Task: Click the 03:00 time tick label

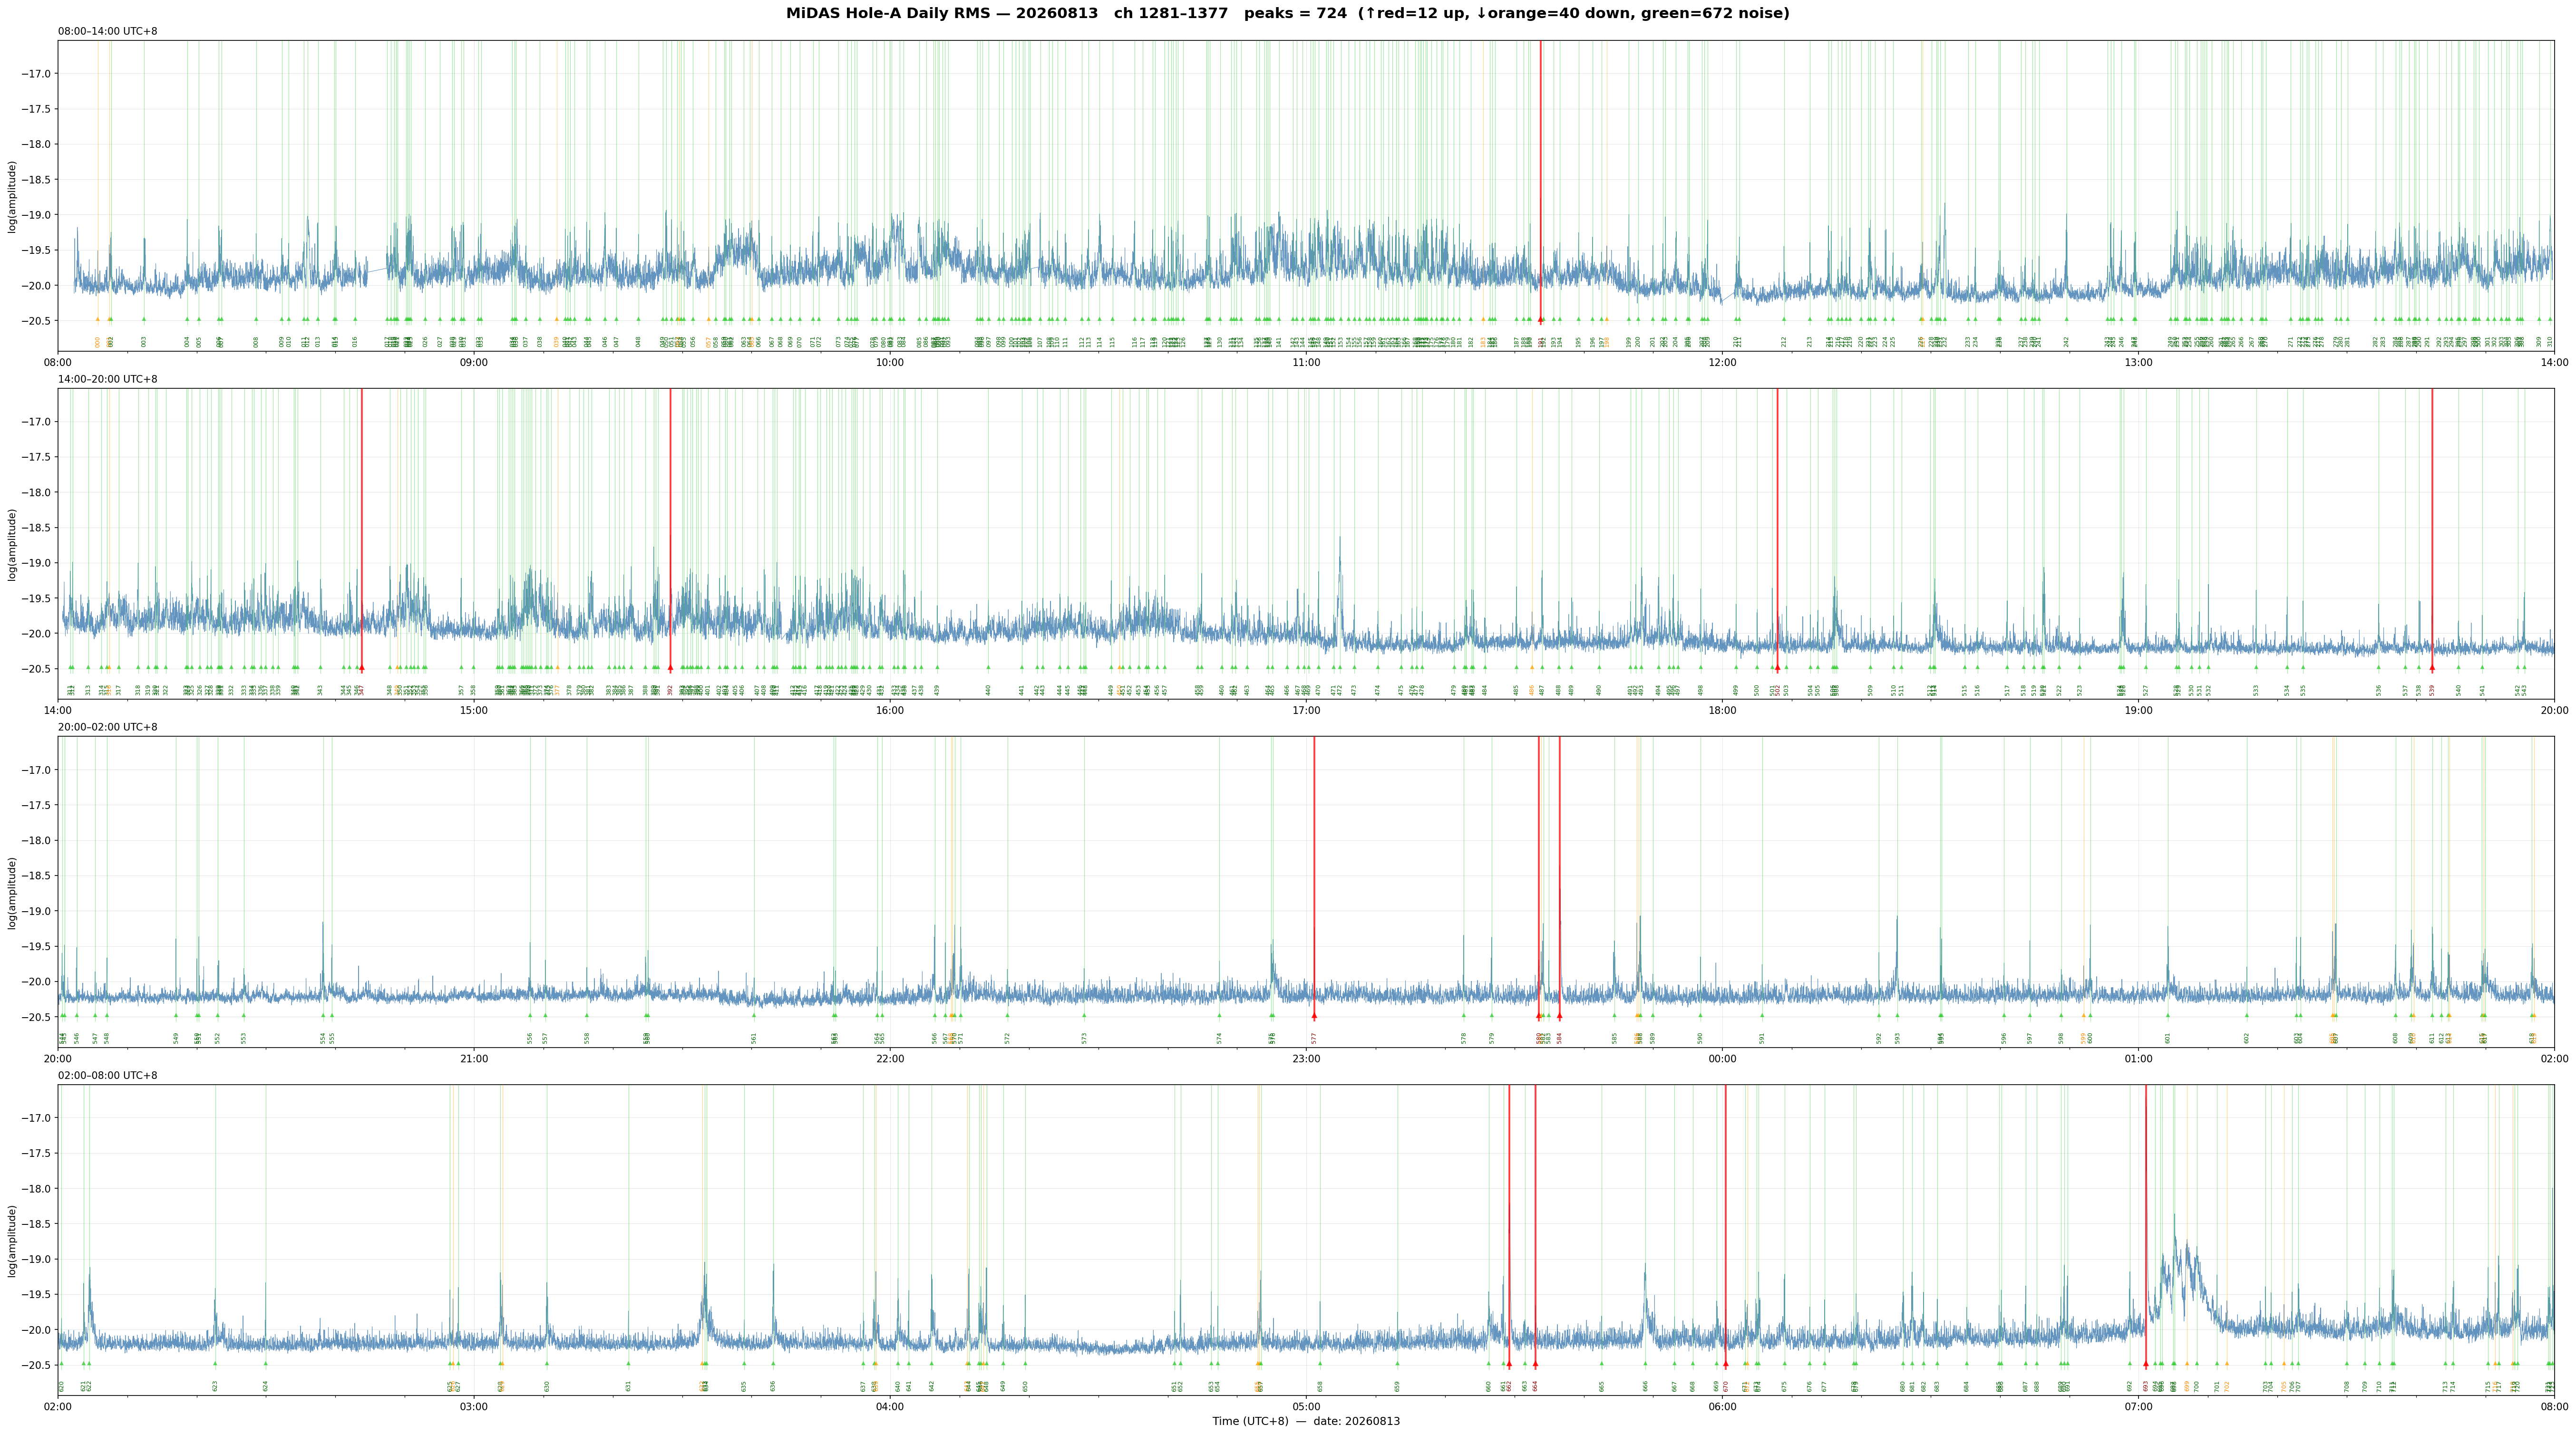Action: (474, 1406)
